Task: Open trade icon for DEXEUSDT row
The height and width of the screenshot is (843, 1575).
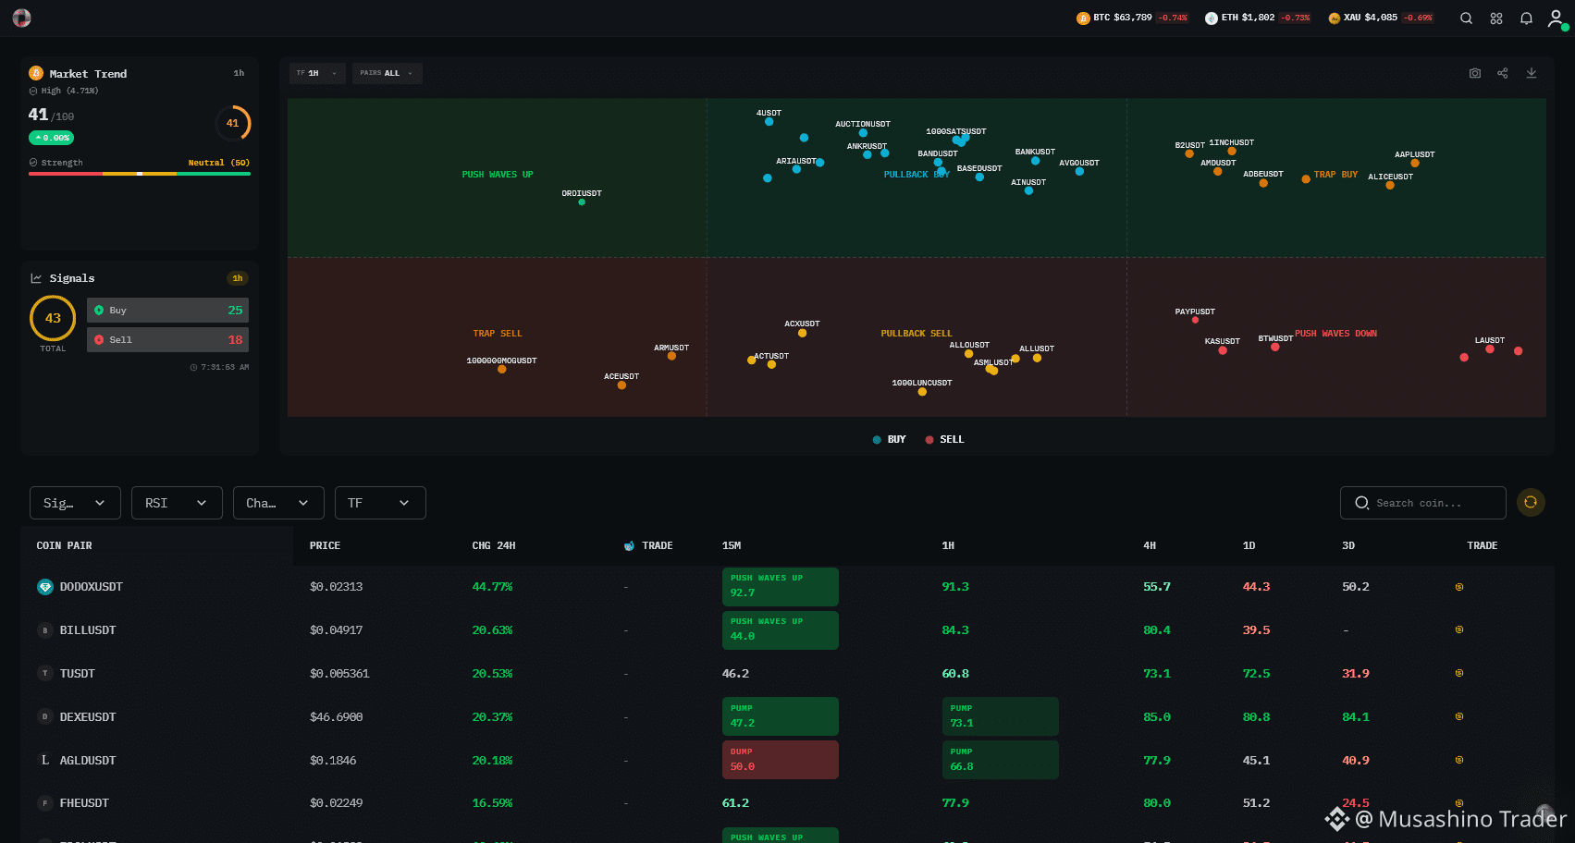Action: pos(1459,716)
